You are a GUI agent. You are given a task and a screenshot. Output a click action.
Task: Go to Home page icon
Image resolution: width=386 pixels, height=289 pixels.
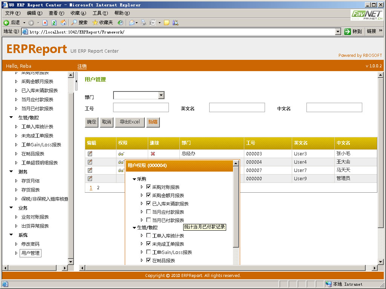pyautogui.click(x=63, y=23)
